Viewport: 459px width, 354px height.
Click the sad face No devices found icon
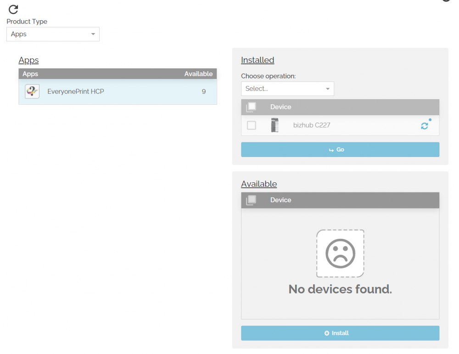pos(340,253)
